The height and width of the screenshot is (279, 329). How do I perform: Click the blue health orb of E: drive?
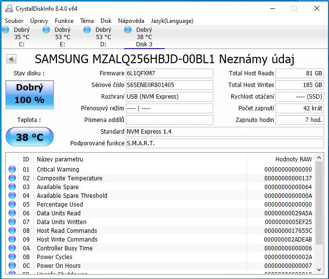tap(46, 30)
